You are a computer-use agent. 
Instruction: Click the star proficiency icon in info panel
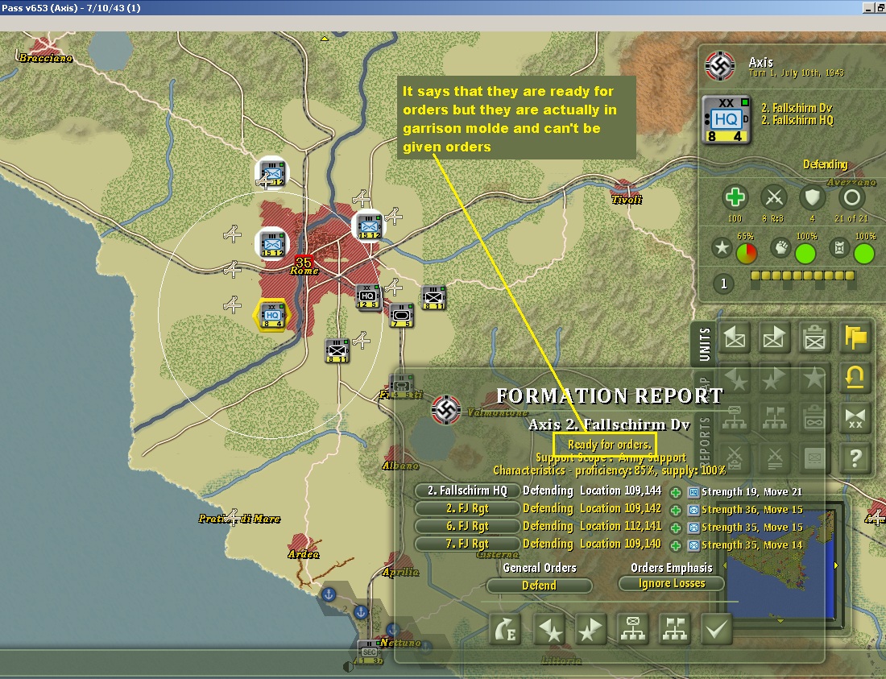coord(722,248)
